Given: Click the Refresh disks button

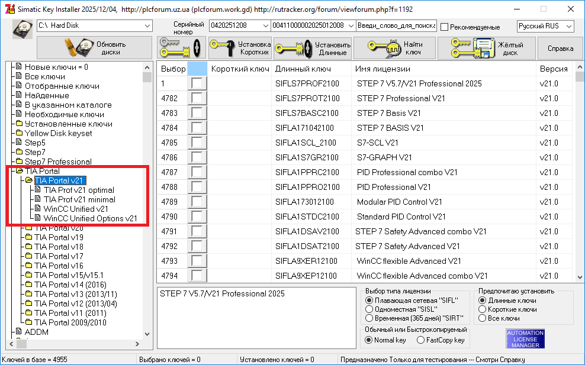Looking at the screenshot, I should pos(95,48).
